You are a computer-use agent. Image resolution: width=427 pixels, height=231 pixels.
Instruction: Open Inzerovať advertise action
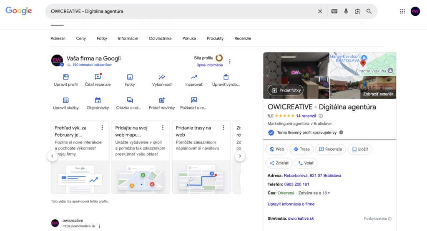(x=194, y=80)
